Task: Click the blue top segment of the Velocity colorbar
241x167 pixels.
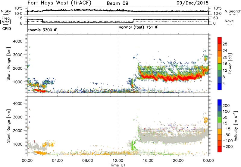Action: [x=220, y=102]
